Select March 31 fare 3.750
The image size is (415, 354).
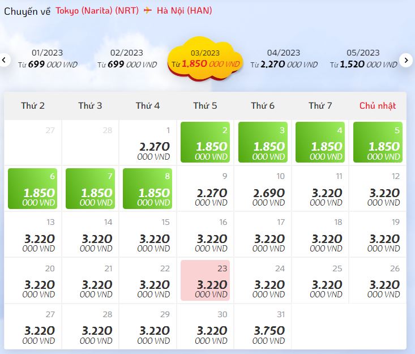click(x=263, y=327)
